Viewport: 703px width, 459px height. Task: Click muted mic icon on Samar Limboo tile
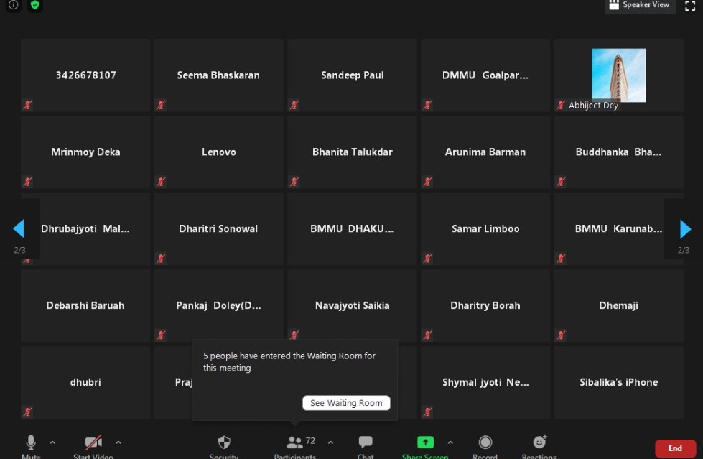click(x=428, y=259)
